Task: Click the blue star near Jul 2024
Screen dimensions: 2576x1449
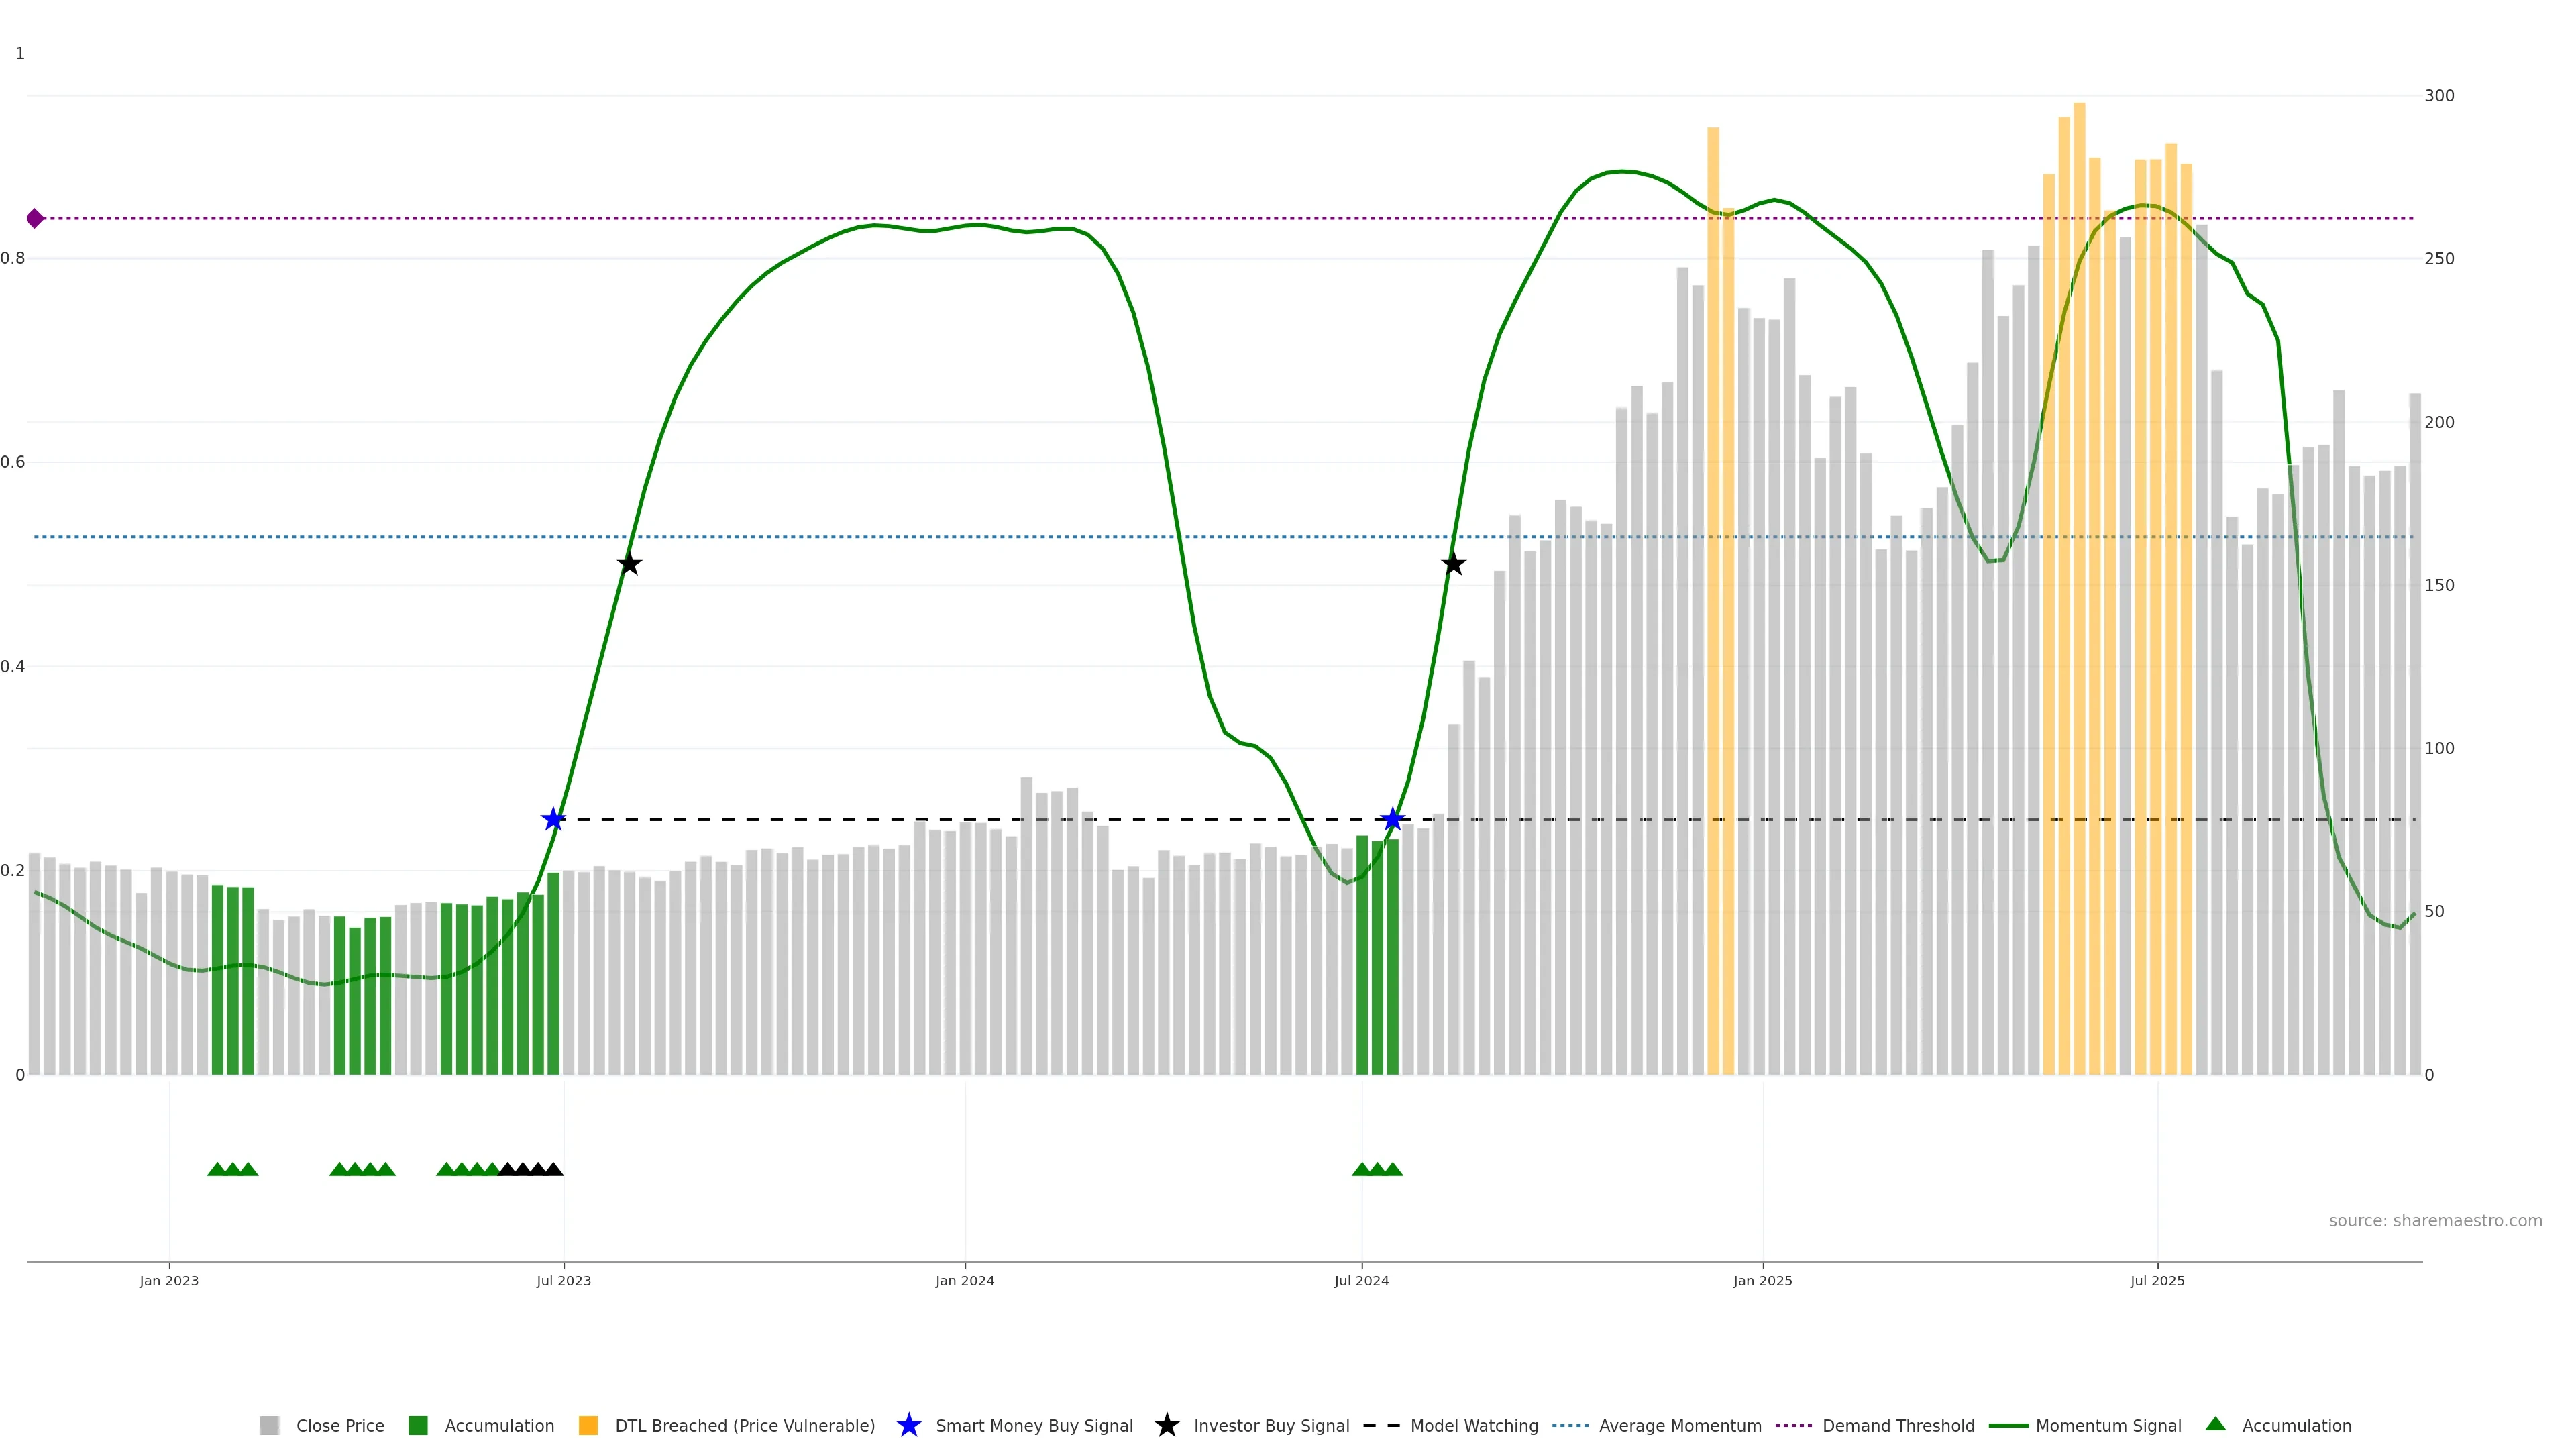Action: pos(1392,820)
